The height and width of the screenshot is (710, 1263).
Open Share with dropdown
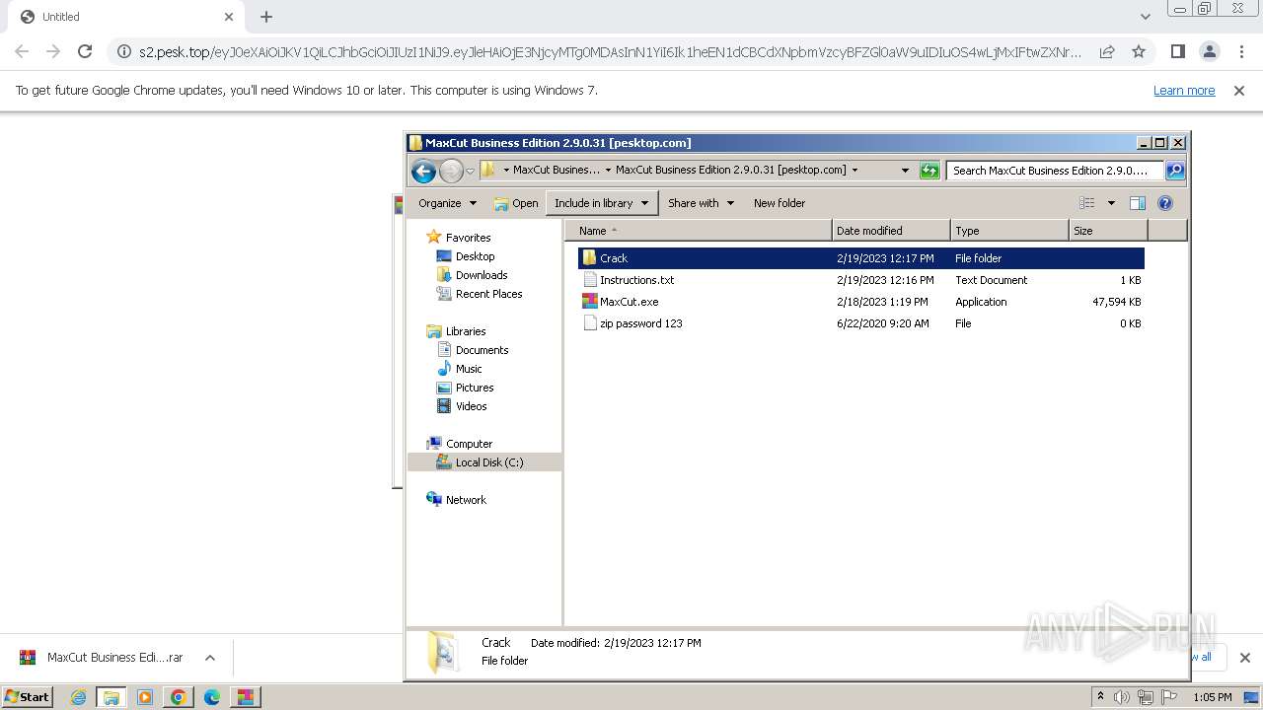701,203
